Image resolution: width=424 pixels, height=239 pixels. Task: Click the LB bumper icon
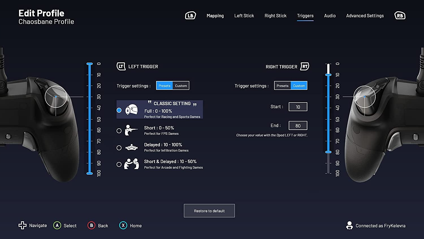190,16
